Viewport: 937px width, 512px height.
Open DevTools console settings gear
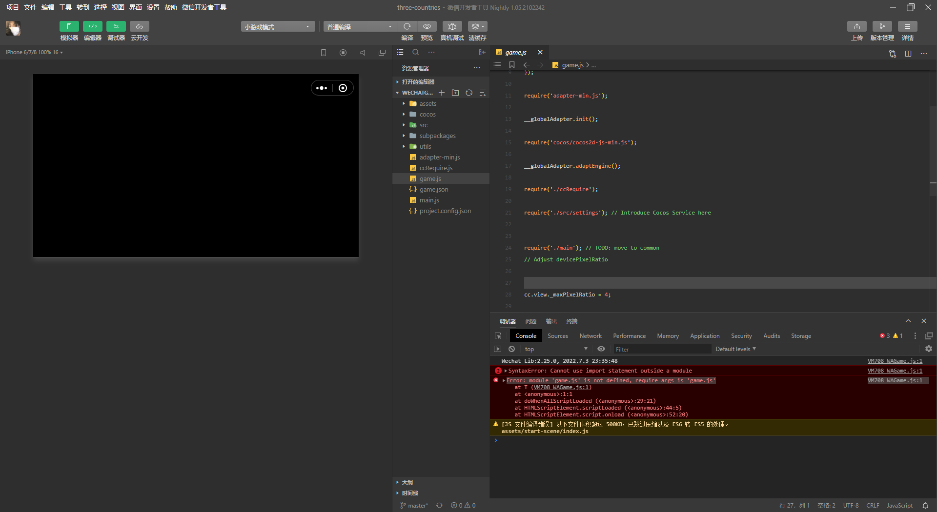928,349
